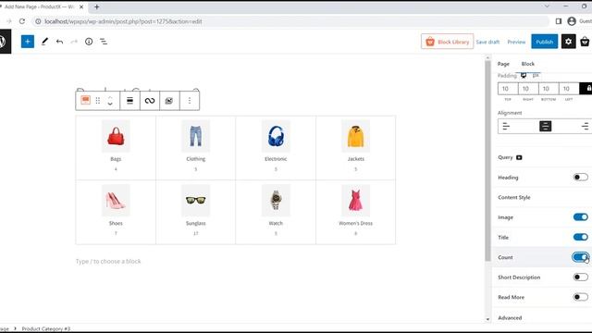Click the Clothing category title
The width and height of the screenshot is (592, 333).
[x=195, y=159]
